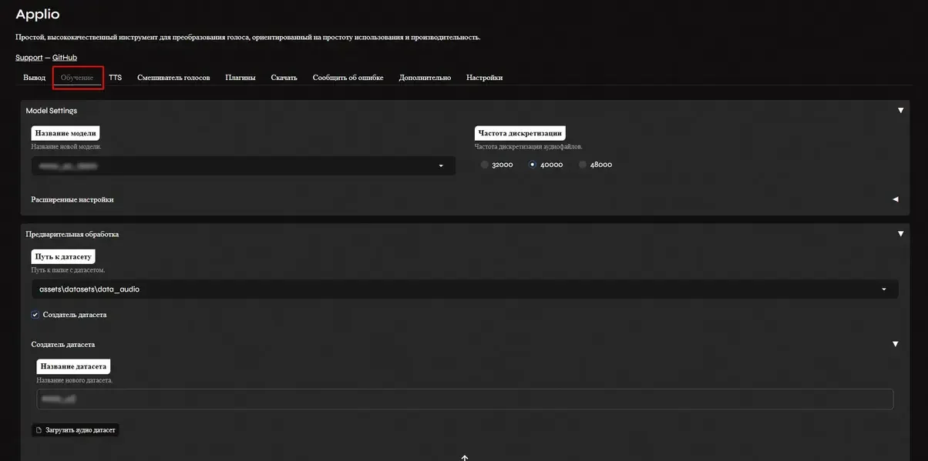Click the Частота дискретизации label

519,132
